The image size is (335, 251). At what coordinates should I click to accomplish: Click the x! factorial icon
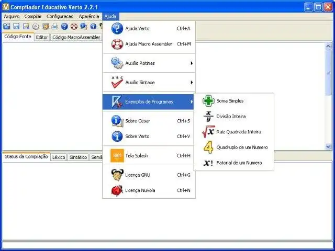point(208,163)
